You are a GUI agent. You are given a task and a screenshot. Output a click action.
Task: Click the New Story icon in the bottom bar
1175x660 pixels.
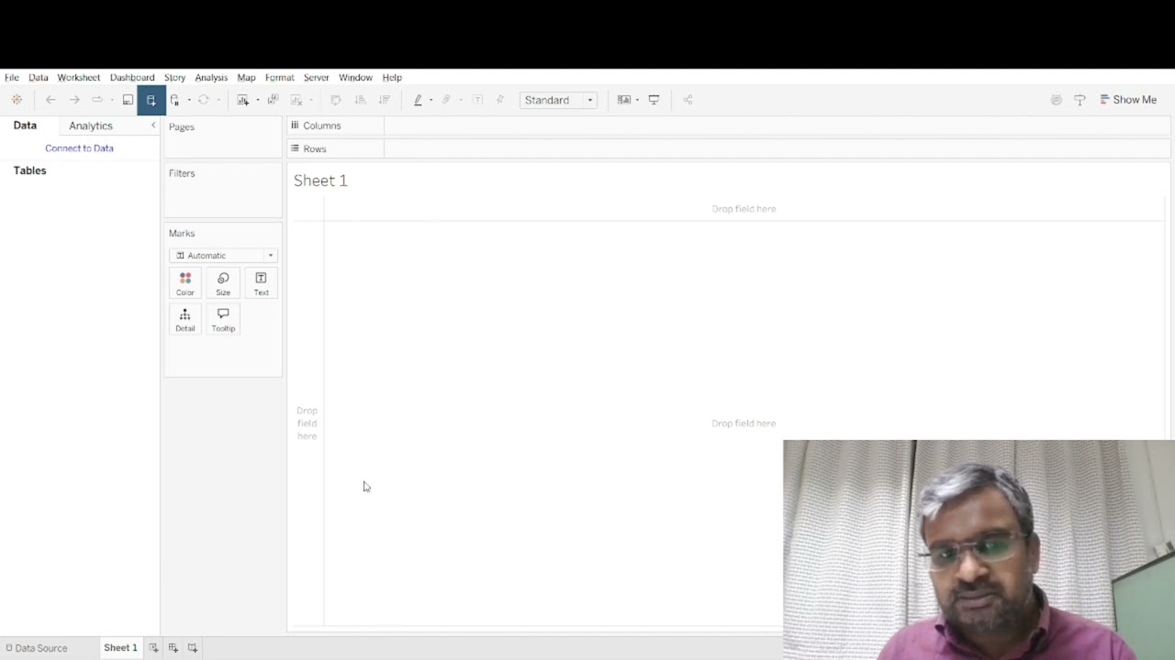(x=192, y=648)
